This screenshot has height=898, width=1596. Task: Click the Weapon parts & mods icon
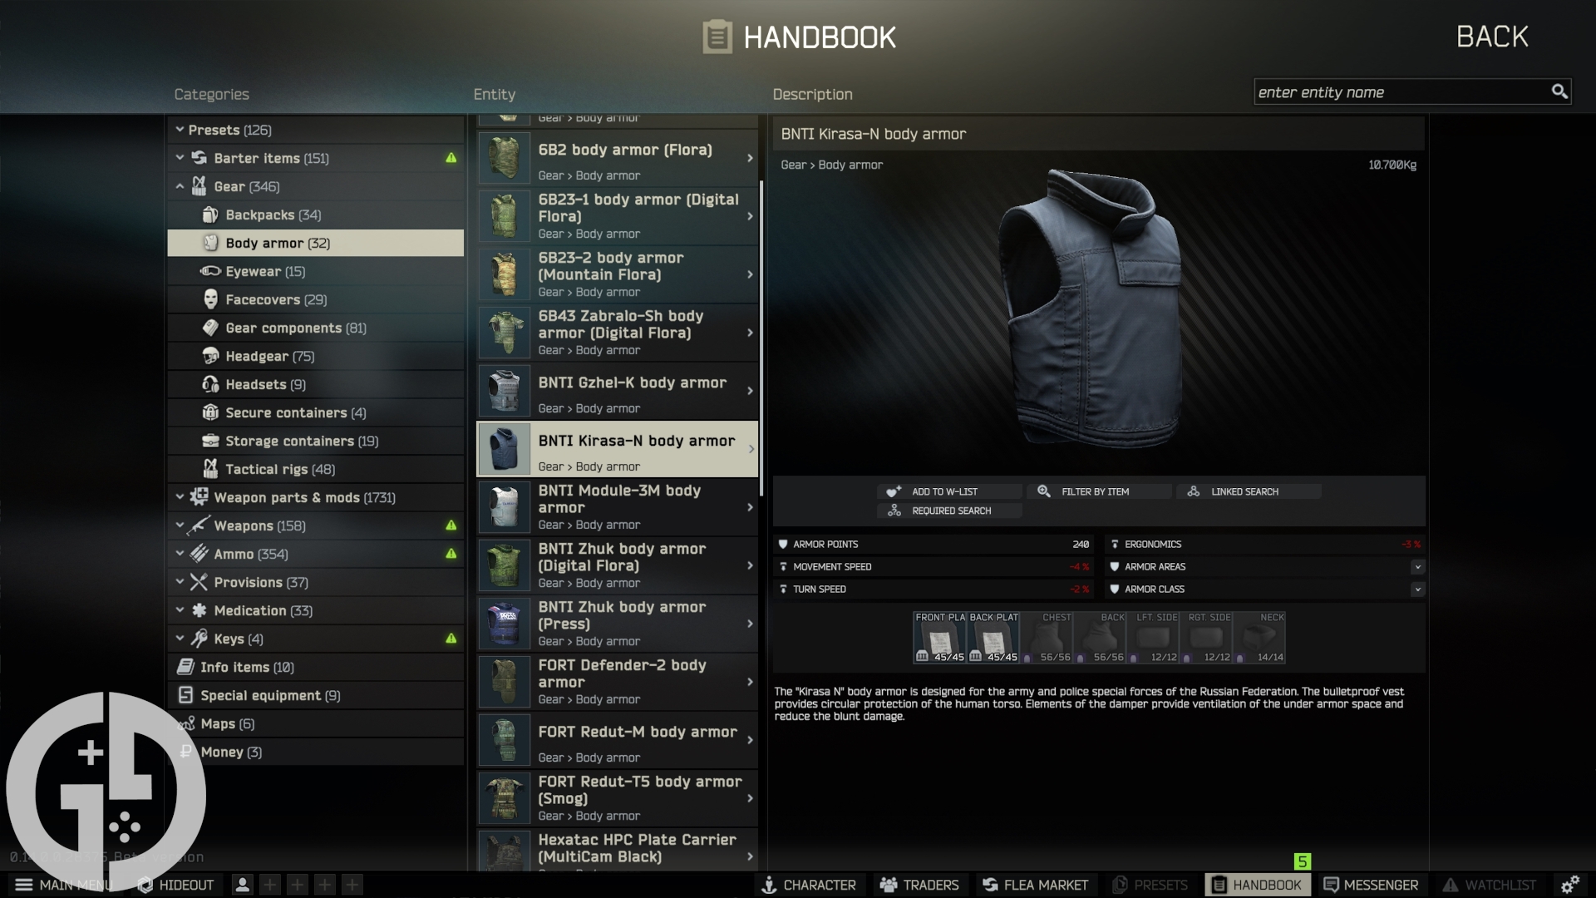click(x=199, y=498)
